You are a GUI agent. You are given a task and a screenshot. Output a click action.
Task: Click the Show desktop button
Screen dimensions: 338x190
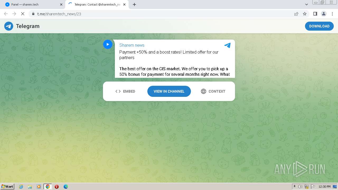pos(335,187)
